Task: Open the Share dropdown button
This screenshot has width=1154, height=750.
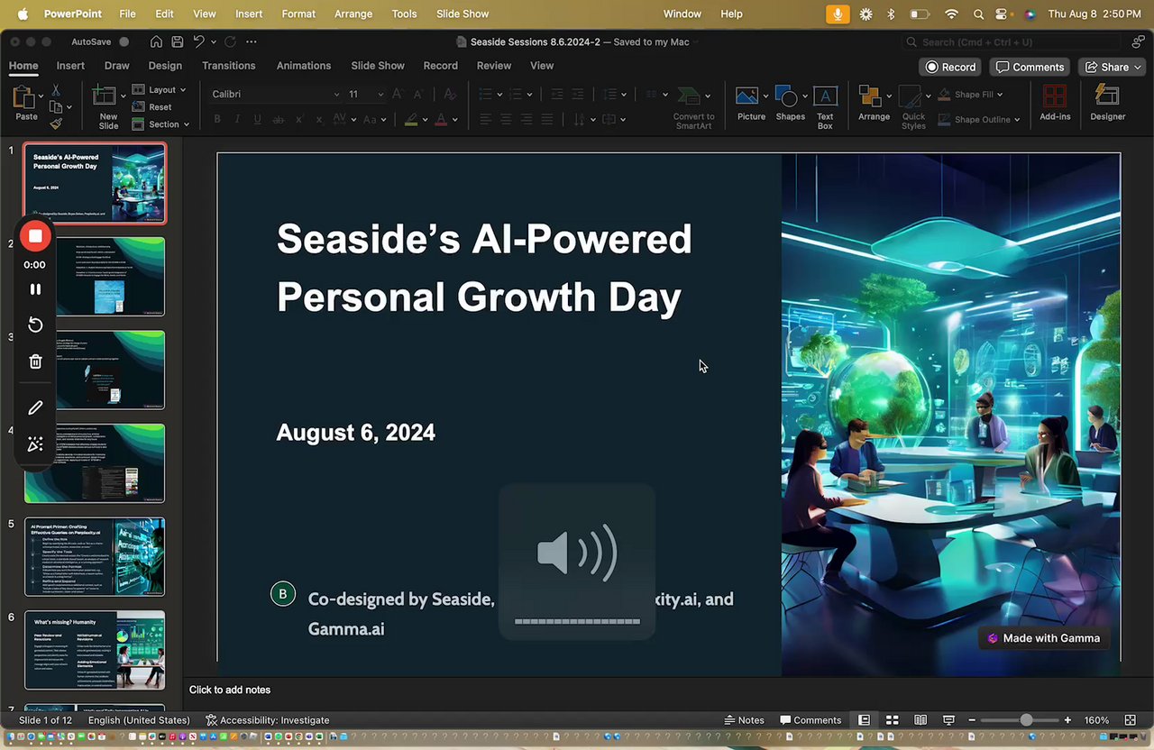Action: [1113, 67]
